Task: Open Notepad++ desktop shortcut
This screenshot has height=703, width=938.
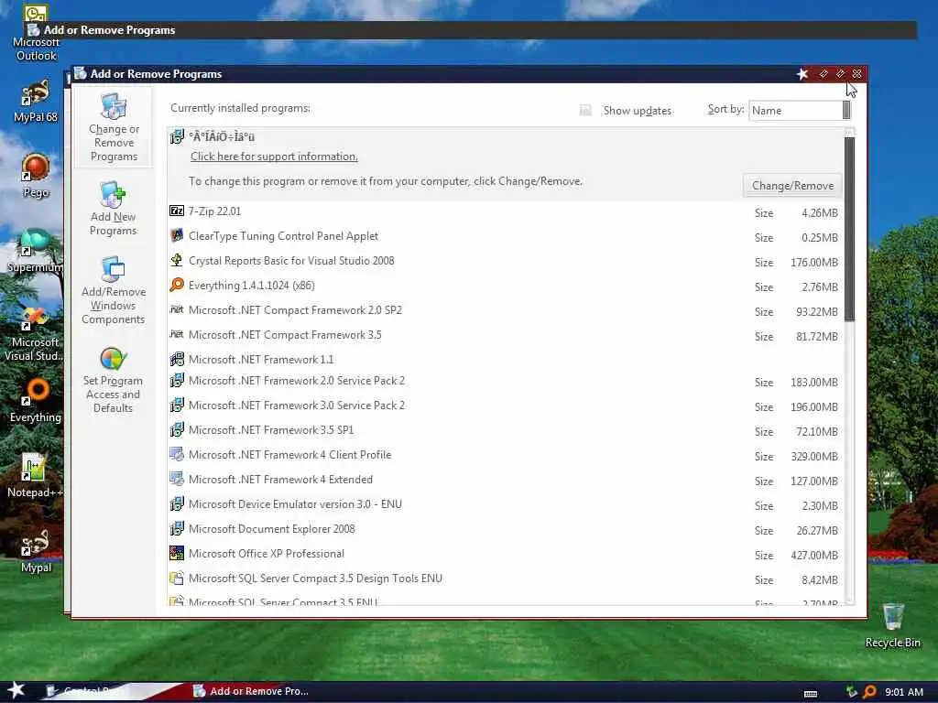Action: [x=35, y=475]
